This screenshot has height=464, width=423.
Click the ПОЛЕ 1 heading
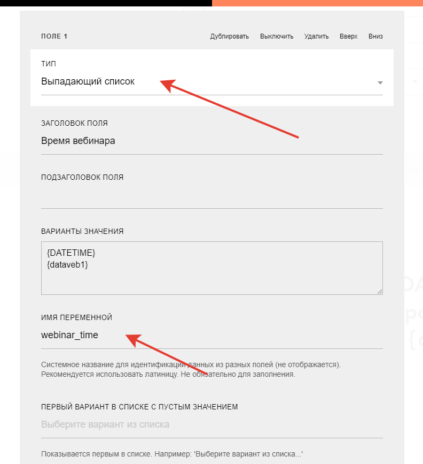tap(54, 36)
